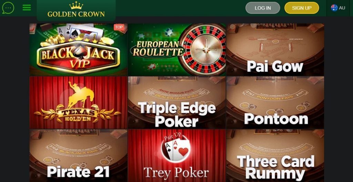Screen dimensions: 353x182
Task: Open the Texas Hold'em game tile
Action: 78,102
